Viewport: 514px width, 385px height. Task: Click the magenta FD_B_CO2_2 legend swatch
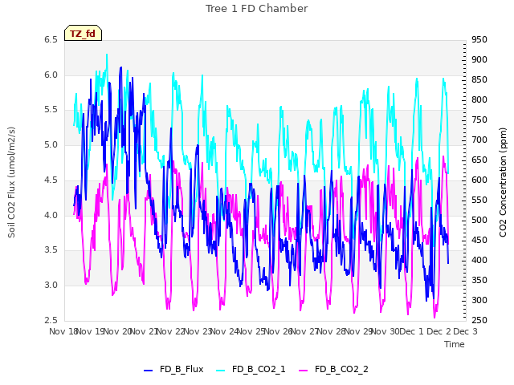tap(304, 371)
